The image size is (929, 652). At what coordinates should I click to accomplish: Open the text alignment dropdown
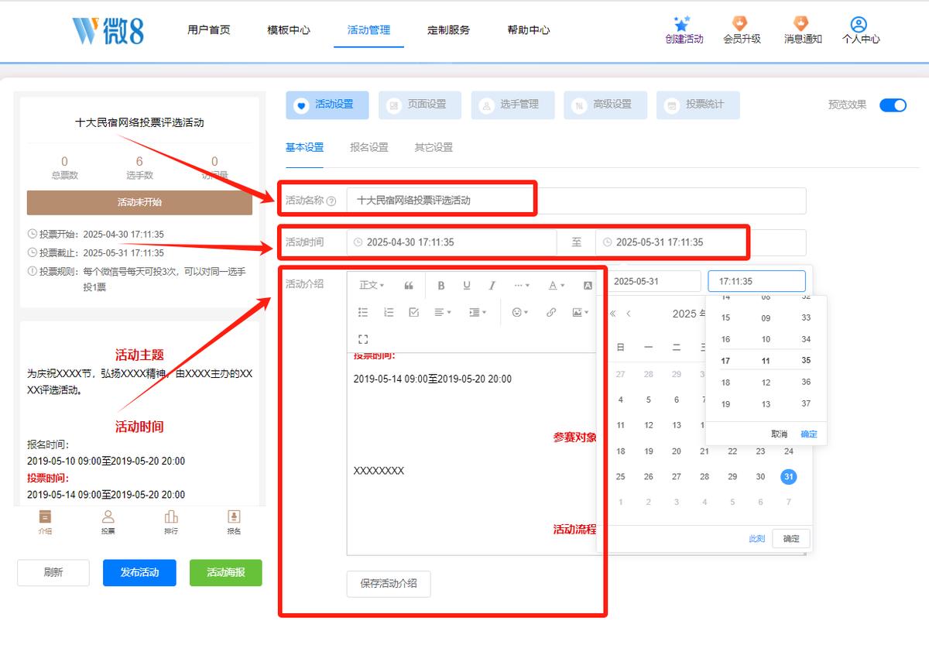[442, 312]
